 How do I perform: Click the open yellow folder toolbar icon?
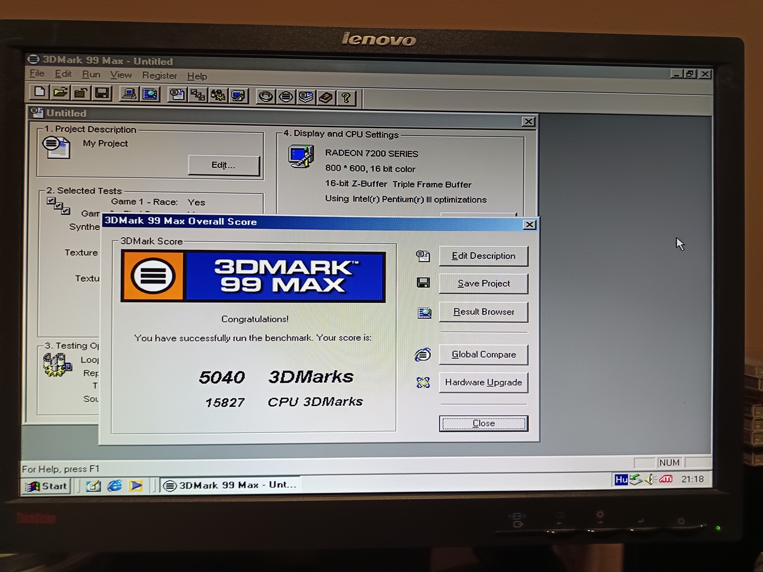[60, 93]
